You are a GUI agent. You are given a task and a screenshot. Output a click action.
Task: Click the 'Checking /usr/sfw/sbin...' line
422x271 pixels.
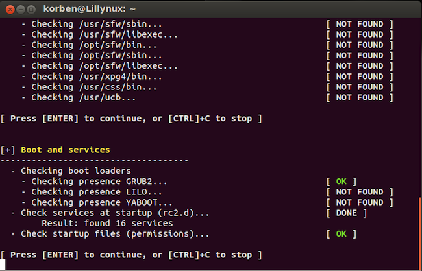[92, 24]
